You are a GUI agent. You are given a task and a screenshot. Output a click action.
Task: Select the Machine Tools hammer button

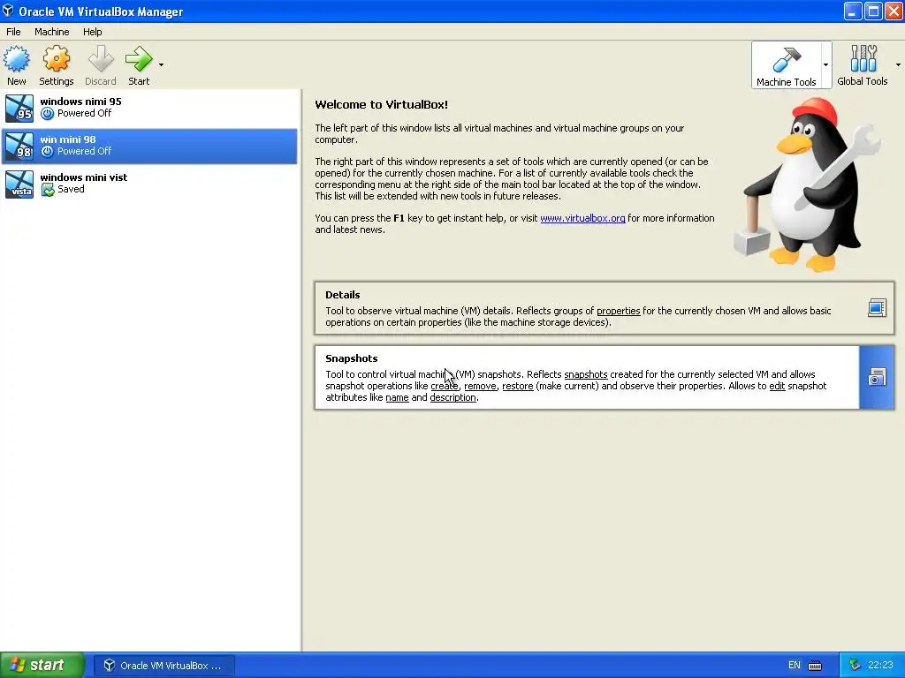(x=786, y=64)
